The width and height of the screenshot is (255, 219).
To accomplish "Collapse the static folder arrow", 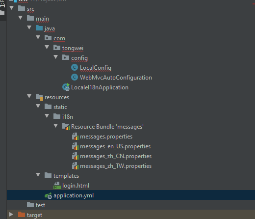I will (38, 106).
